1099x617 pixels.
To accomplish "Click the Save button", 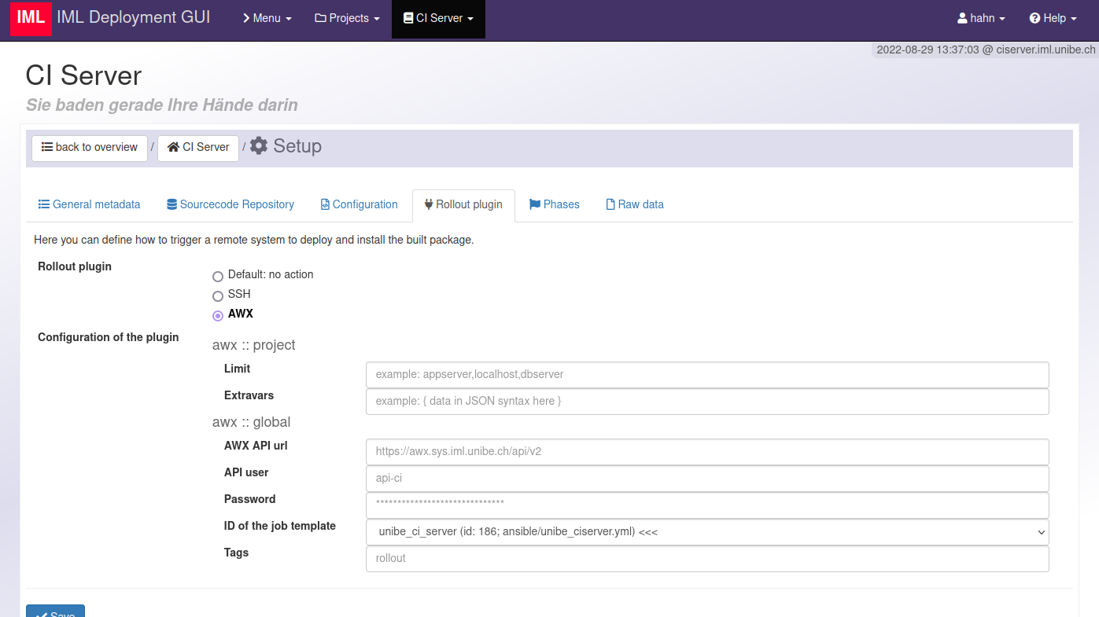I will point(55,611).
